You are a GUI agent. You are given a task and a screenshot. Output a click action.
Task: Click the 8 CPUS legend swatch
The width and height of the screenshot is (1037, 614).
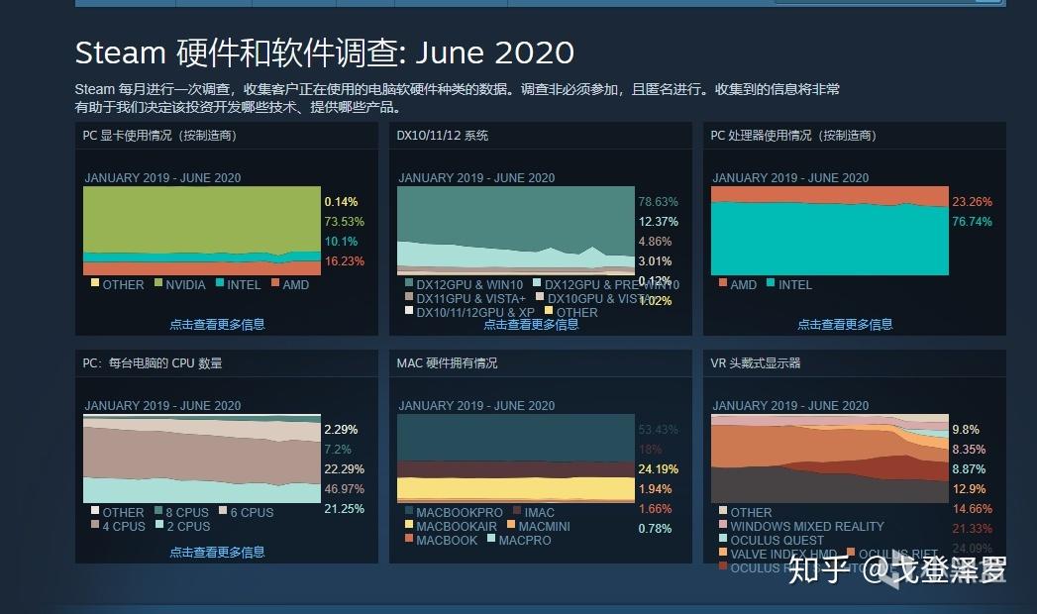[156, 512]
